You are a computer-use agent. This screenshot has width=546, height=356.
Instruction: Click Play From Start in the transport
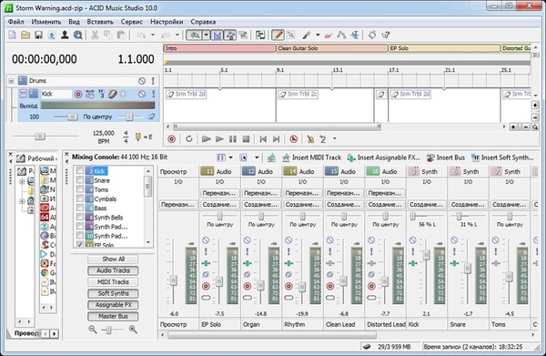207,139
